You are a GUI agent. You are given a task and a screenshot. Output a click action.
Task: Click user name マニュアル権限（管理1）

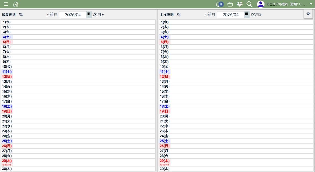point(286,4)
